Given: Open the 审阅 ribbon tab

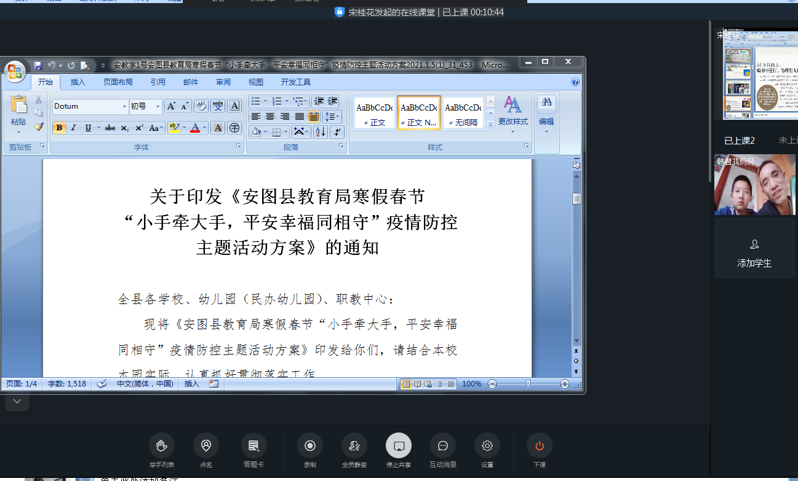Looking at the screenshot, I should (223, 82).
